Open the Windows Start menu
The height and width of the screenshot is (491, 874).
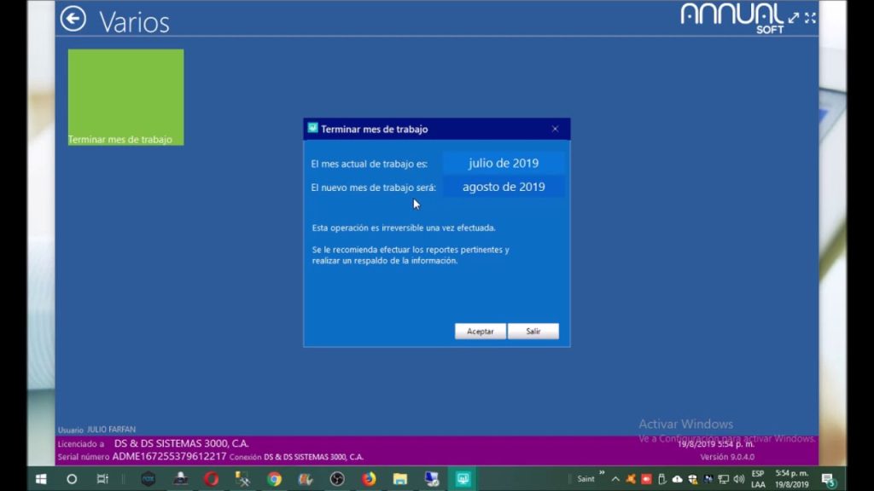coord(40,478)
